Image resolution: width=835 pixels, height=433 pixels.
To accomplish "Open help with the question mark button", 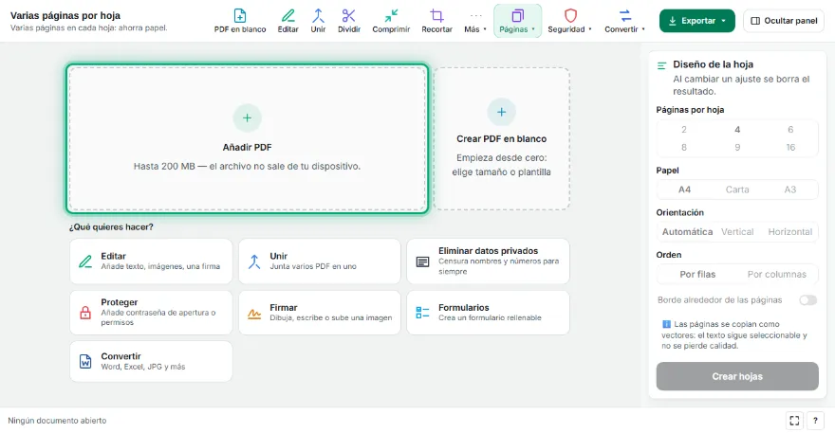I will [815, 421].
